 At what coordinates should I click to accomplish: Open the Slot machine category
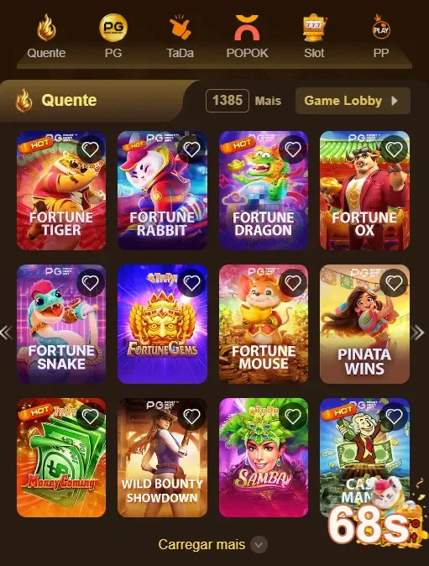314,28
